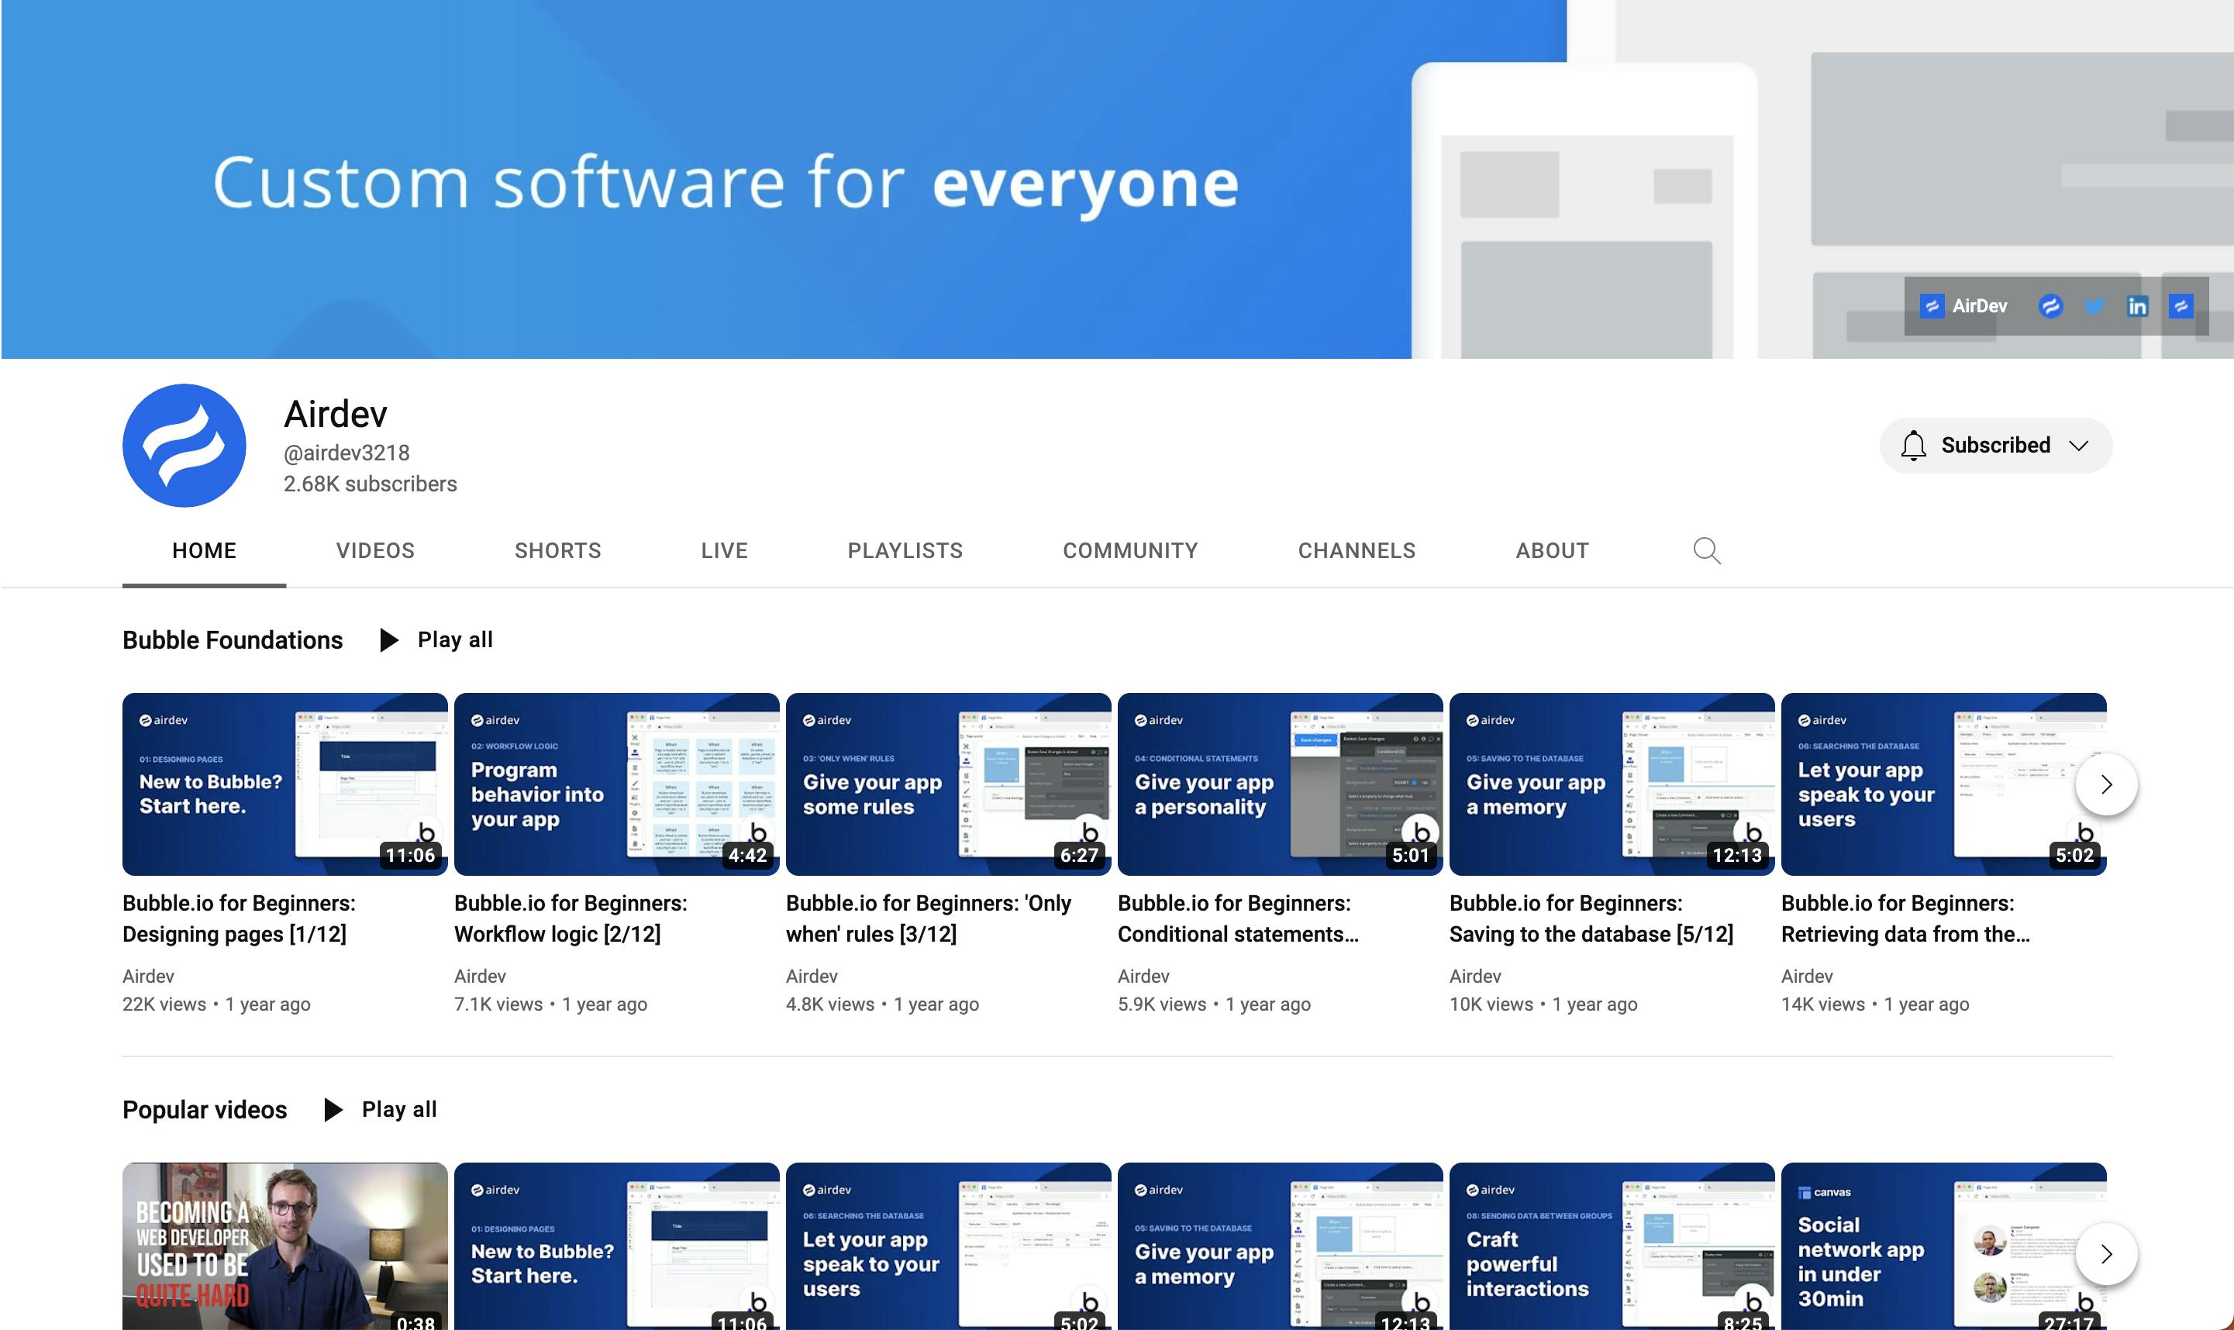The image size is (2234, 1330).
Task: Open the Twitter link in the banner
Action: pos(2094,306)
